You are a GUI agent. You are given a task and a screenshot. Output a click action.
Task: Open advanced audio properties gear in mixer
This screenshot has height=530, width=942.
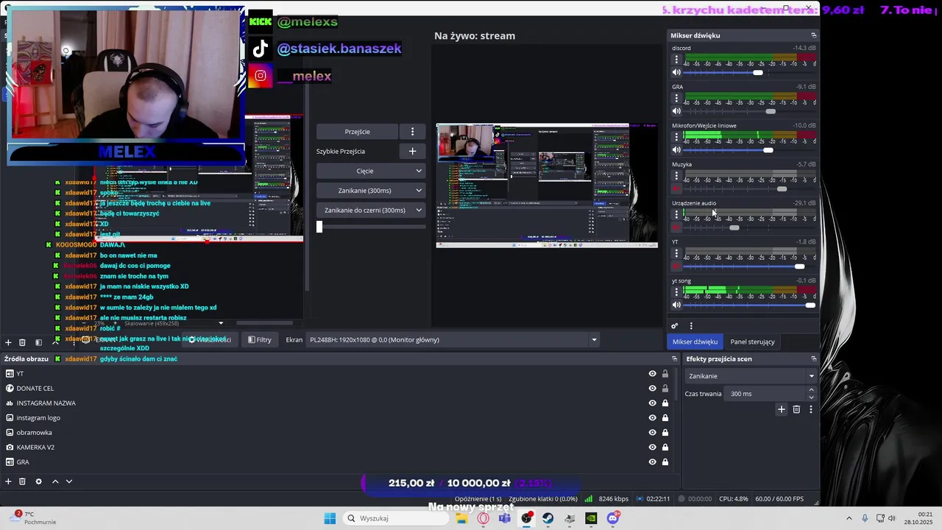(675, 326)
